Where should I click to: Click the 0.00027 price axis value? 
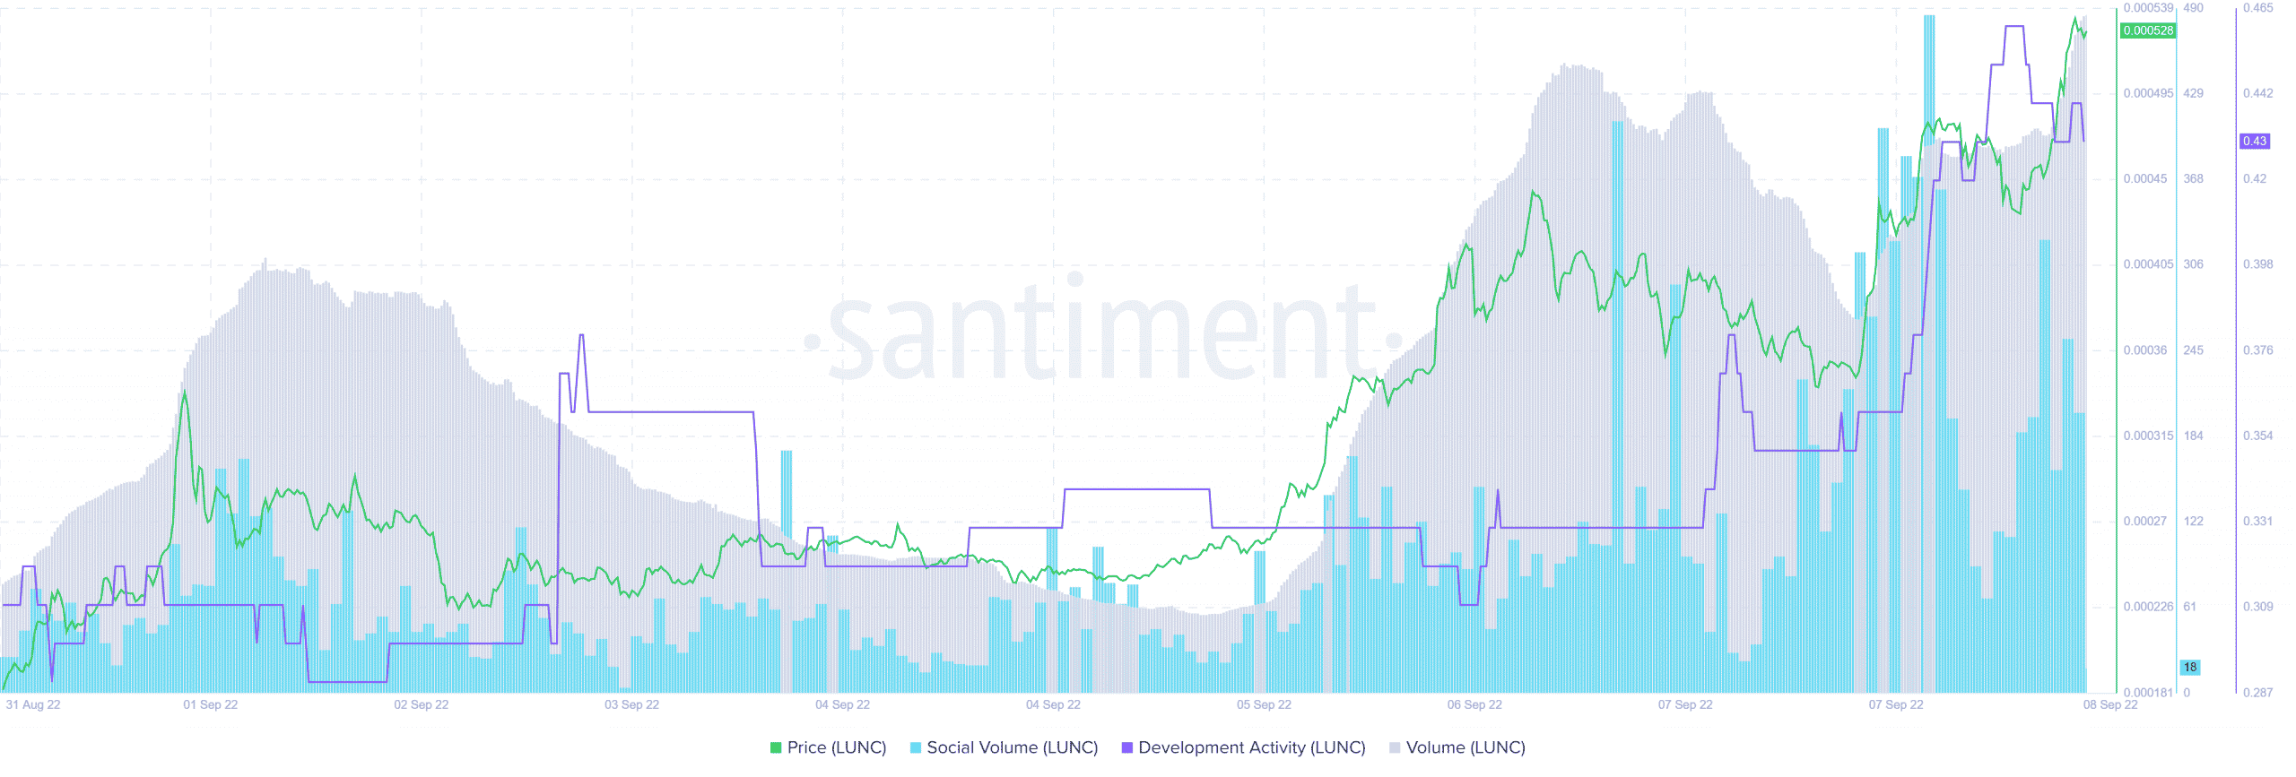pyautogui.click(x=2145, y=521)
